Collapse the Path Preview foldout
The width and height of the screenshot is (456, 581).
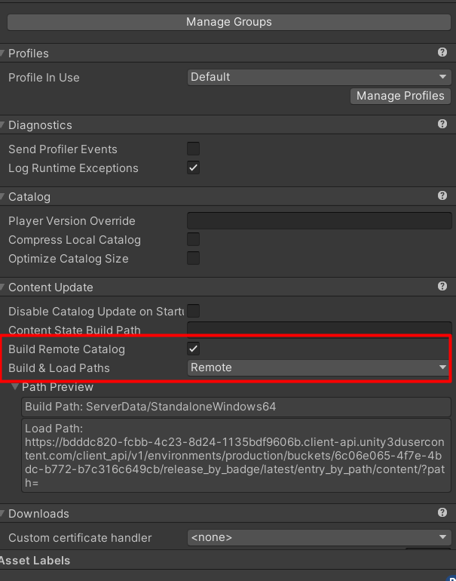click(x=16, y=387)
